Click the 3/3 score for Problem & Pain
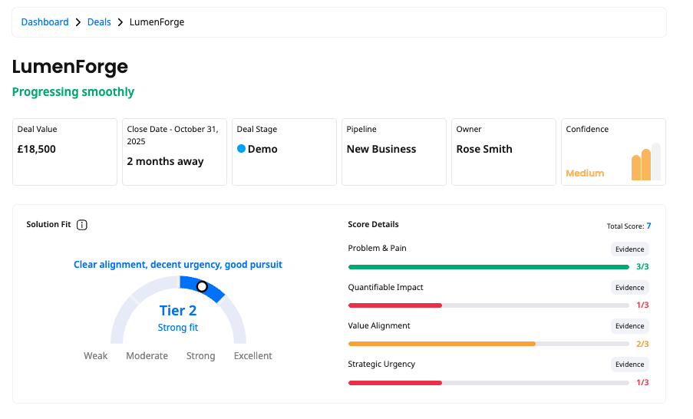 tap(642, 266)
